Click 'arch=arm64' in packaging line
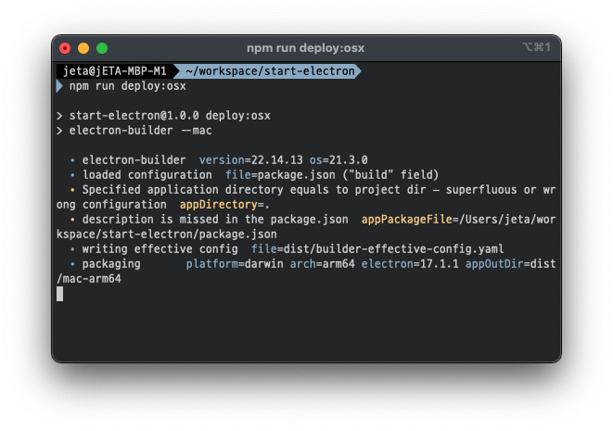The image size is (613, 431). [x=322, y=264]
